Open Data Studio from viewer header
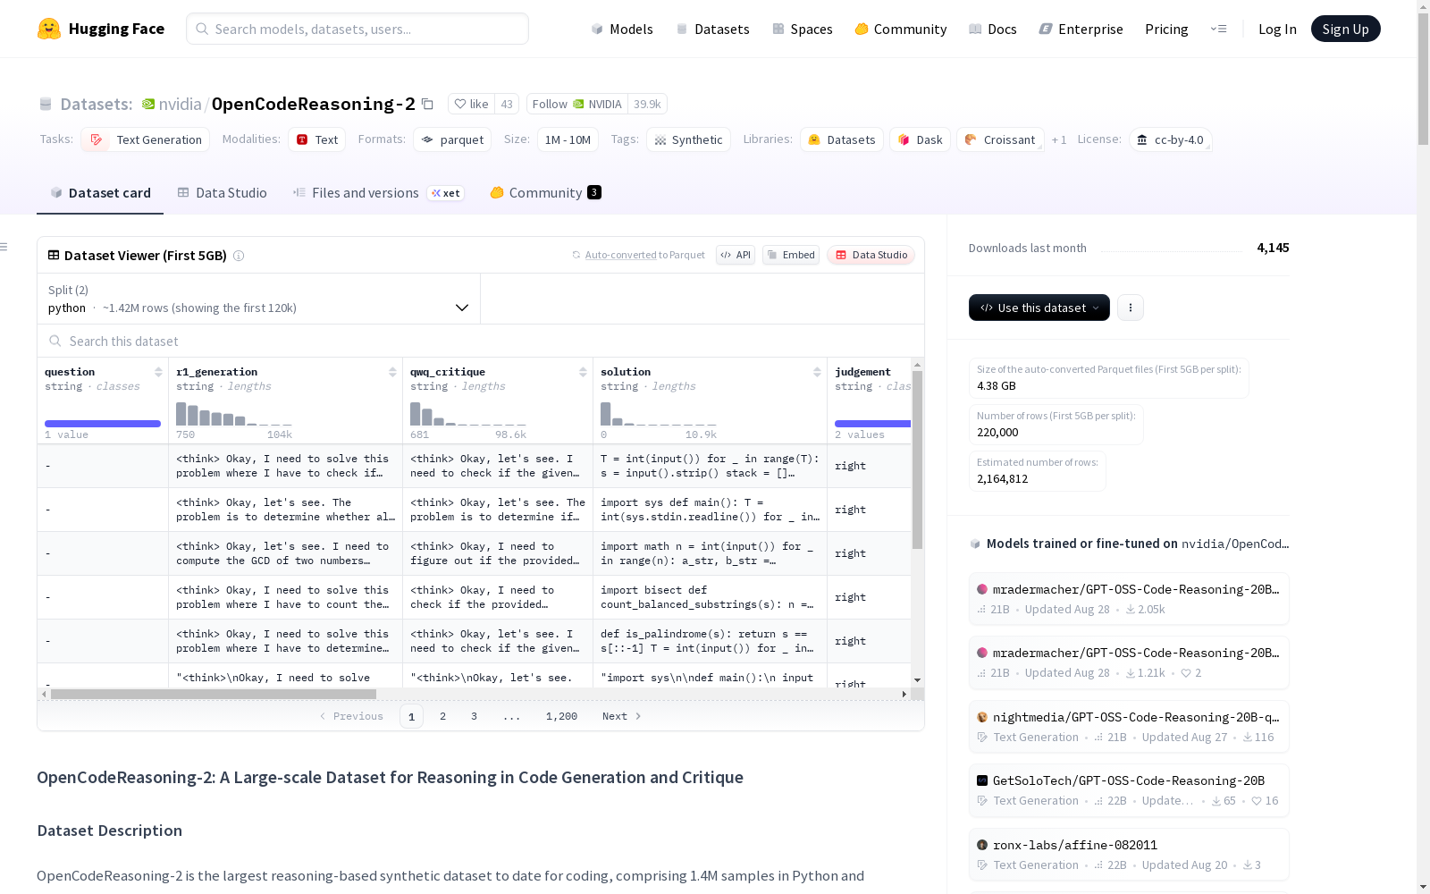Image resolution: width=1430 pixels, height=894 pixels. click(871, 255)
